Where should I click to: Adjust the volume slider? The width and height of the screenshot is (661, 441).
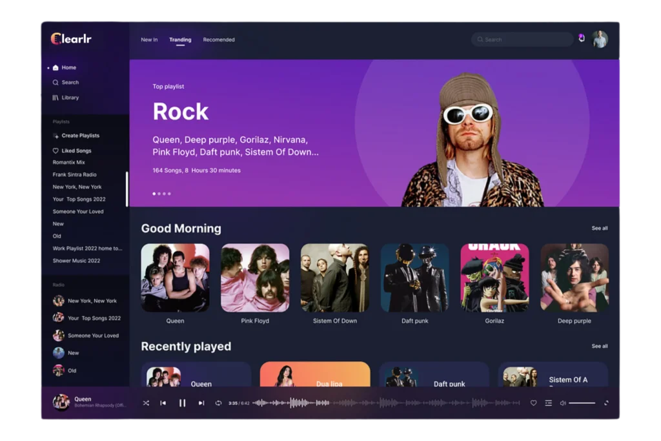point(582,403)
